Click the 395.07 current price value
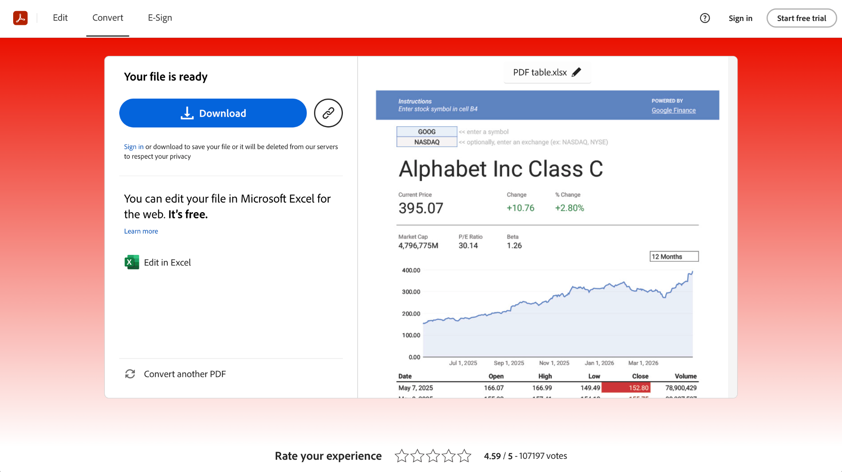 (x=421, y=208)
